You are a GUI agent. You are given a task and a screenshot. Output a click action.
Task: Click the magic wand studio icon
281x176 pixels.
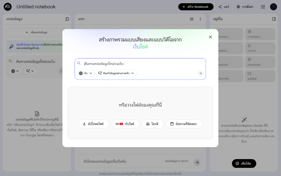tap(244, 120)
